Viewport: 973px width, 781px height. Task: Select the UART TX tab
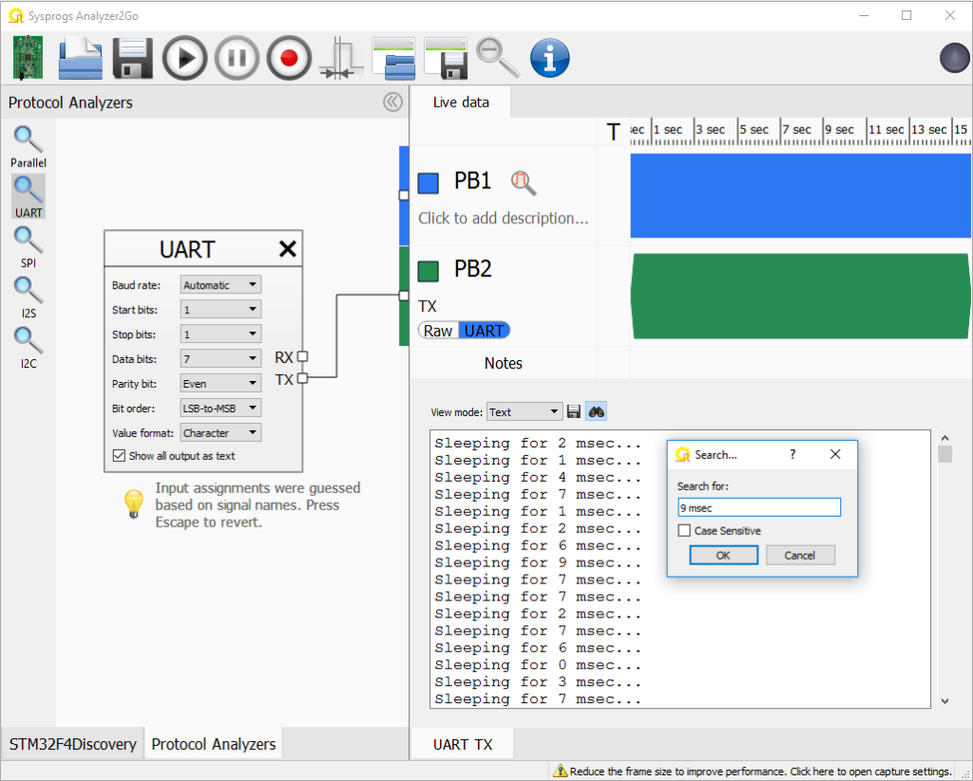point(462,744)
